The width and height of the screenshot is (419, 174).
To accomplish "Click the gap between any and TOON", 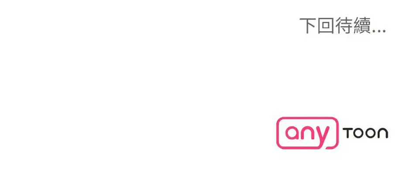I will click(341, 133).
